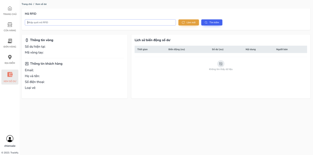Click the empty-data icon in history table

coord(221,64)
